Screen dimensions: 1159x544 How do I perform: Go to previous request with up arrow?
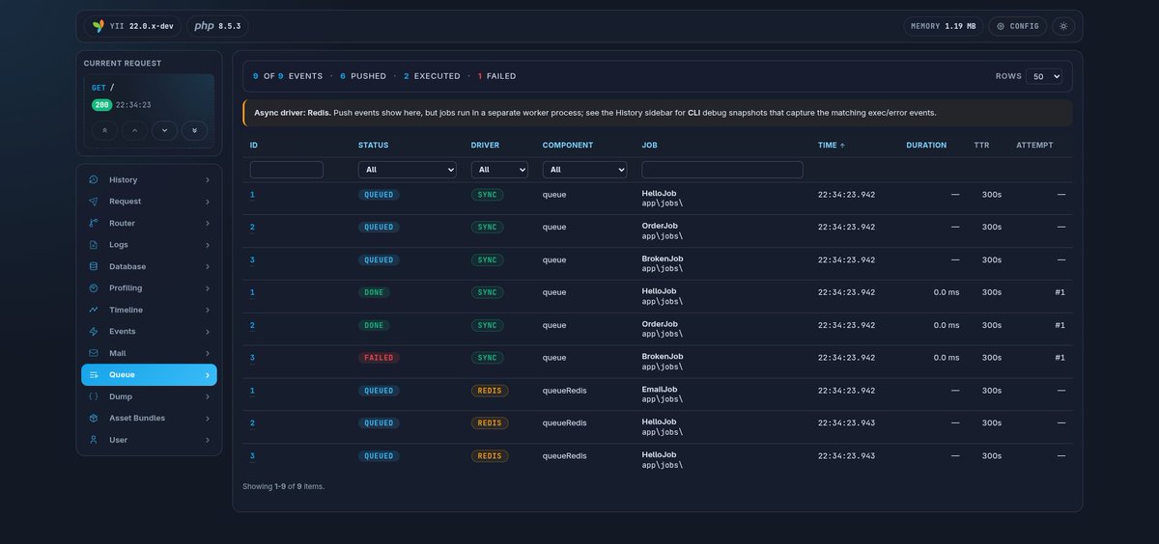click(x=134, y=130)
